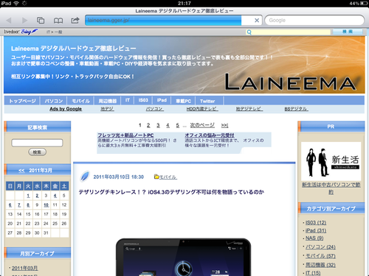Open the 2011年03月 monthly archive
This screenshot has width=369, height=276.
[x=25, y=268]
